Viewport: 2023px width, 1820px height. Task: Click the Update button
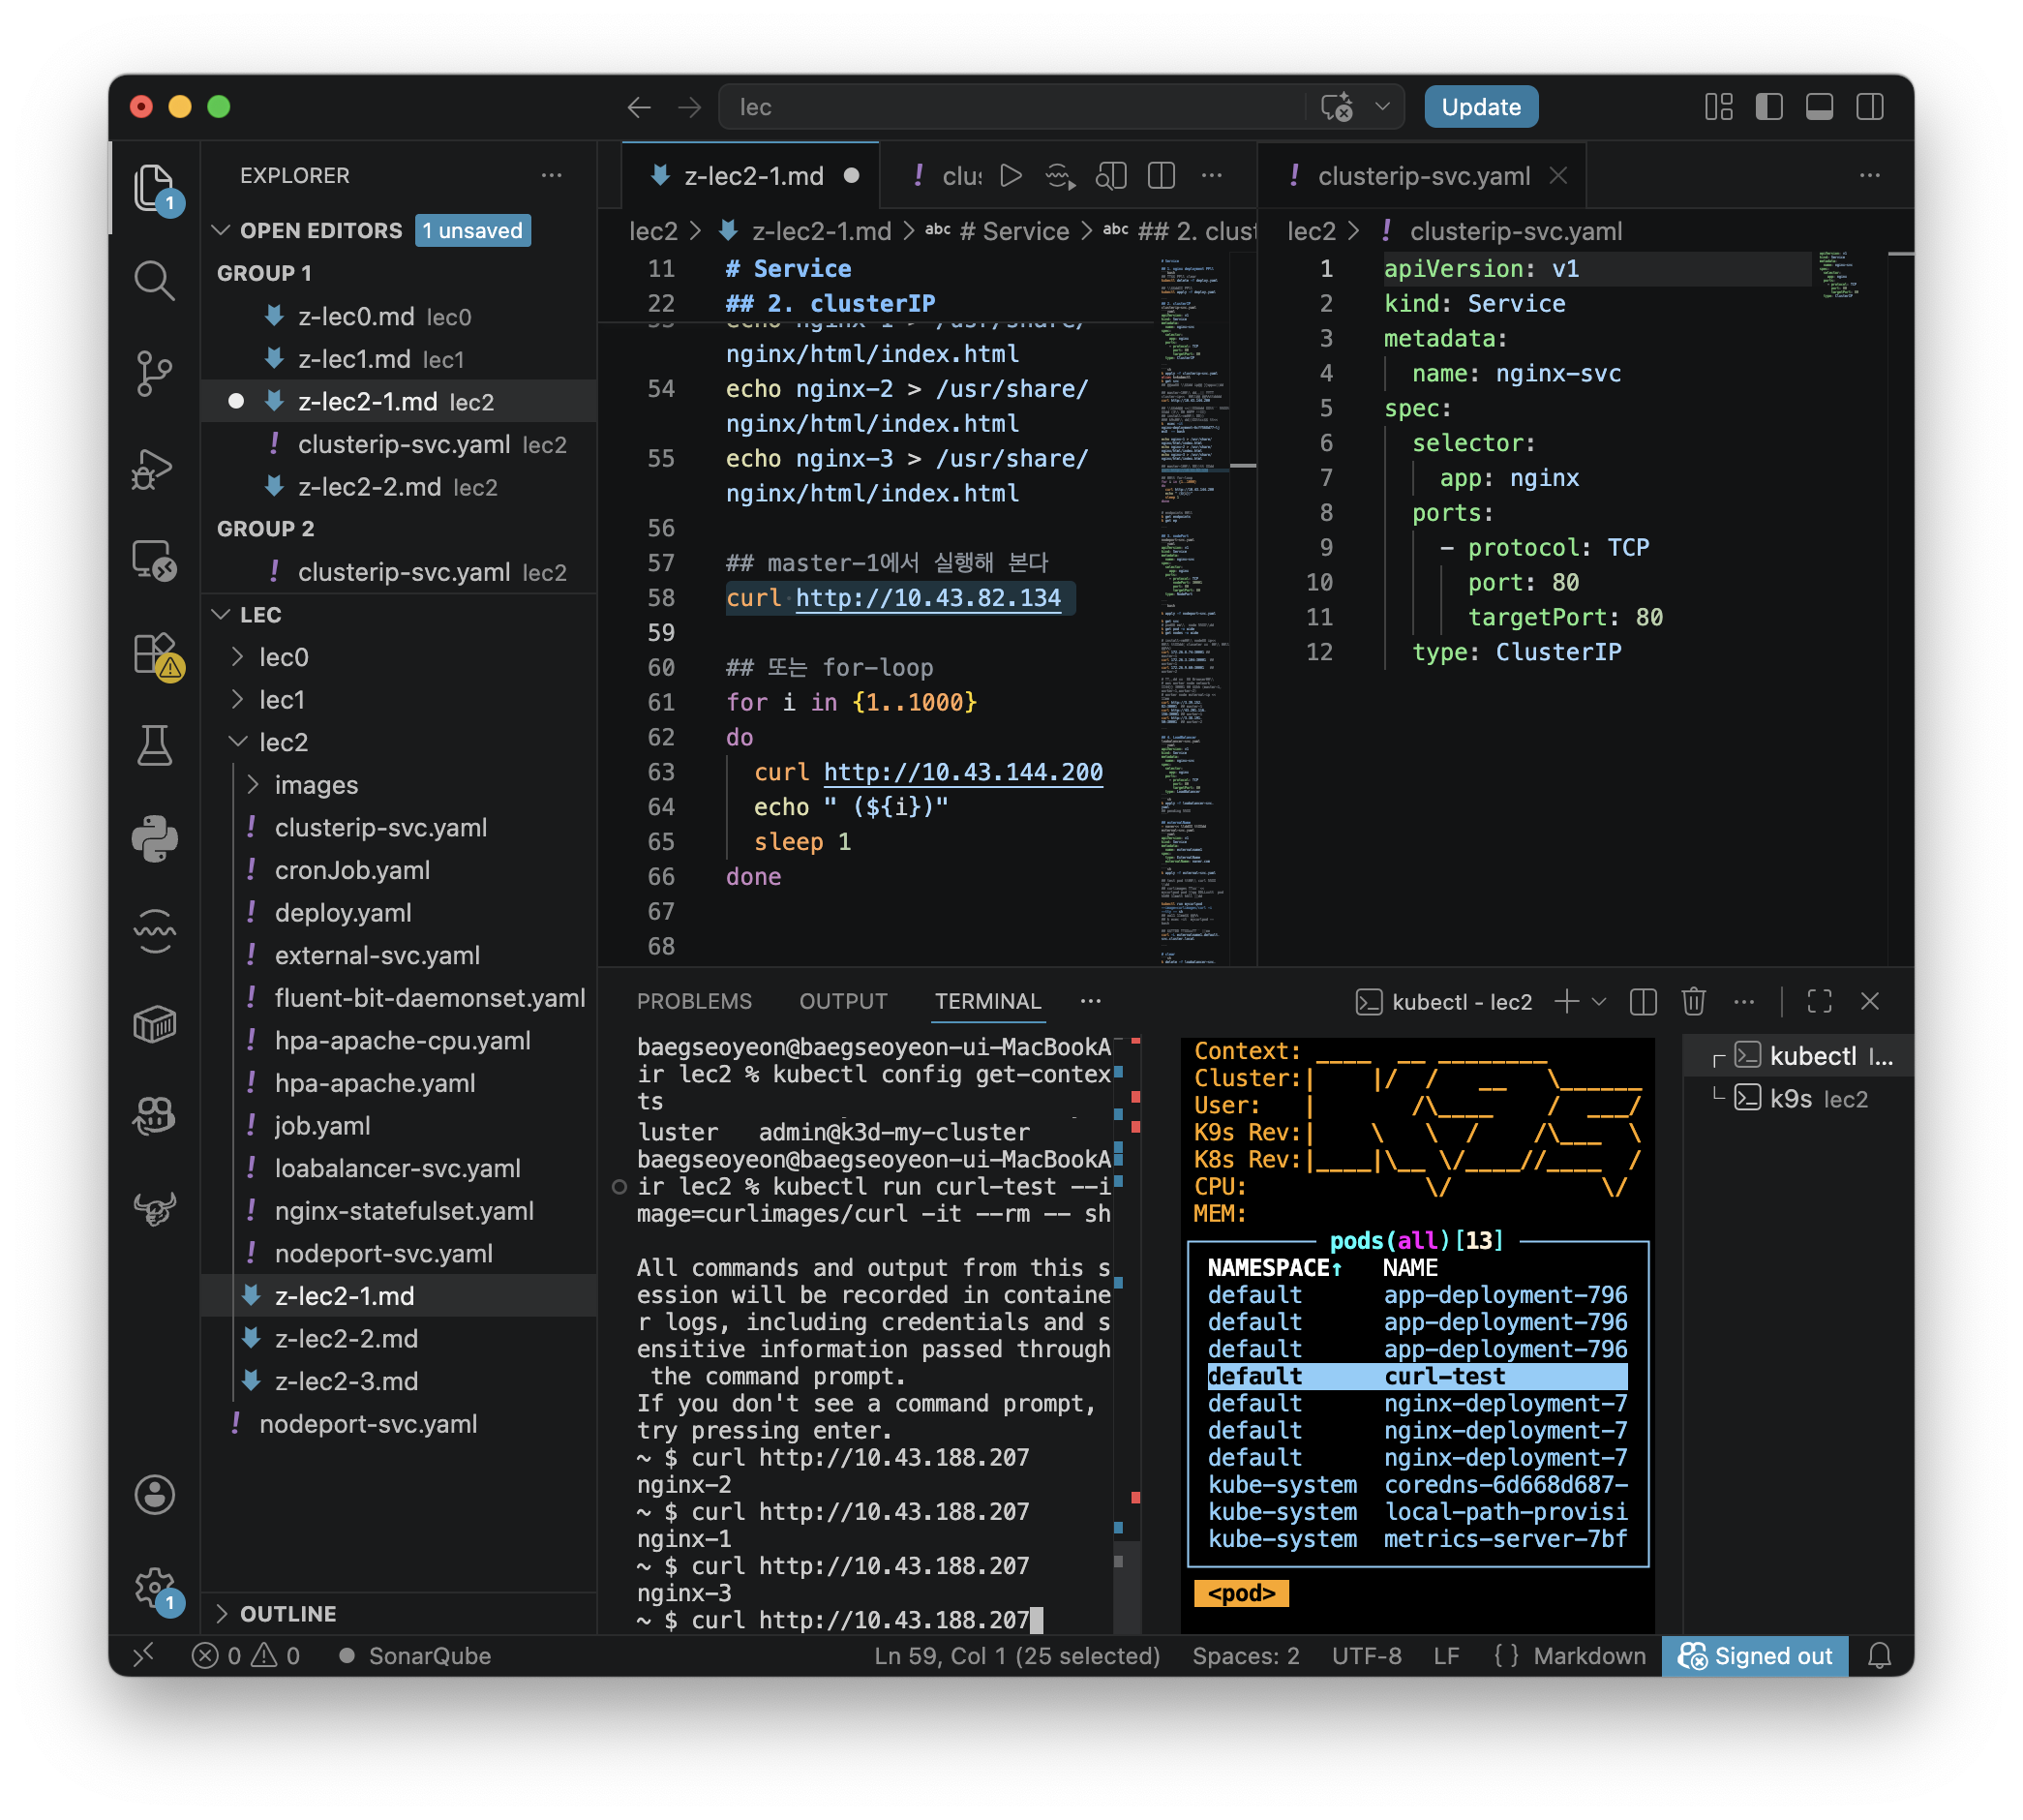click(1481, 107)
